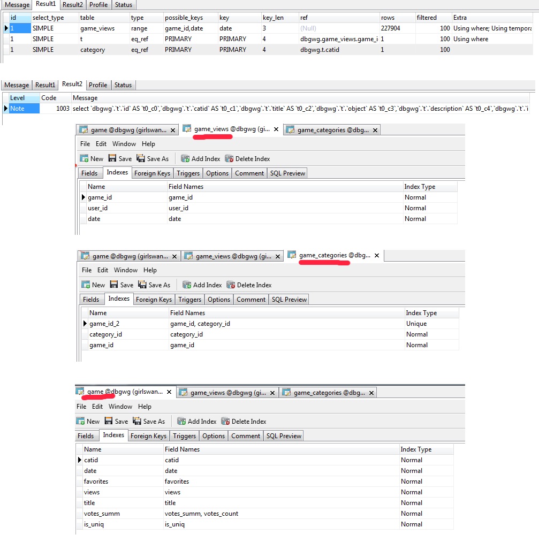Select the is_uniq index row
This screenshot has height=535, width=539.
[94, 524]
